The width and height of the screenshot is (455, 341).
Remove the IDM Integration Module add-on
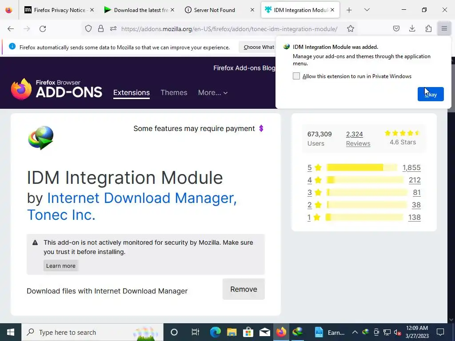(x=243, y=289)
